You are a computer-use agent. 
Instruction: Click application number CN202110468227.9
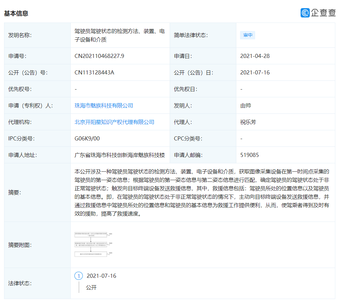(99, 56)
